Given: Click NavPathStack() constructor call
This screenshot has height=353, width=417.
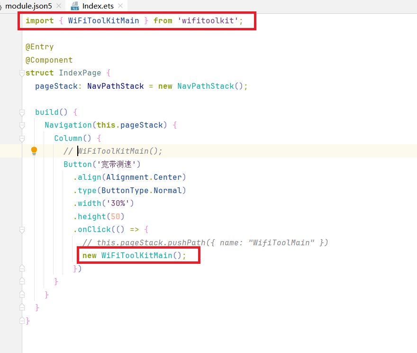Looking at the screenshot, I should [x=210, y=86].
